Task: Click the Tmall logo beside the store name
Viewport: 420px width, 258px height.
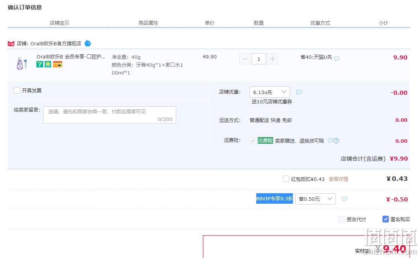Action: 11,43
